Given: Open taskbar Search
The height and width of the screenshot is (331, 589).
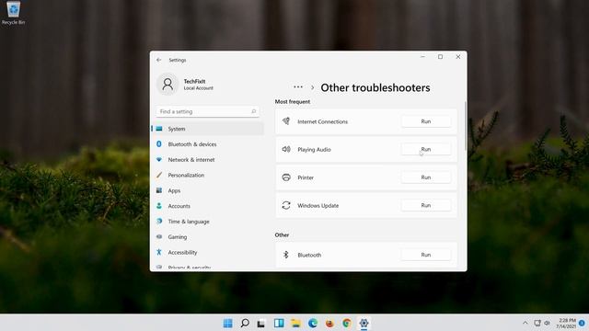Looking at the screenshot, I should coord(245,323).
